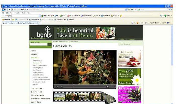Image resolution: width=176 pixels, height=104 pixels.
Task: Click the magnifier search button
Action: [169, 9]
